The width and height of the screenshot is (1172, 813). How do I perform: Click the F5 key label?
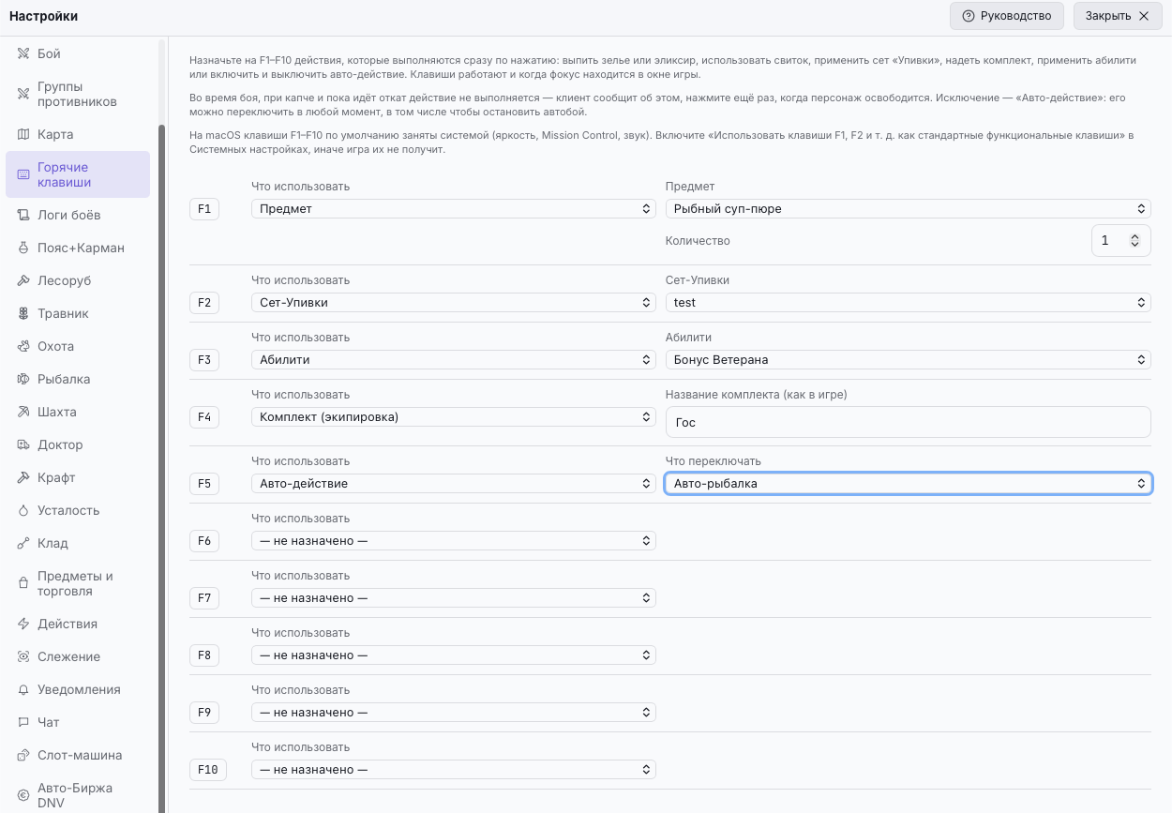204,484
